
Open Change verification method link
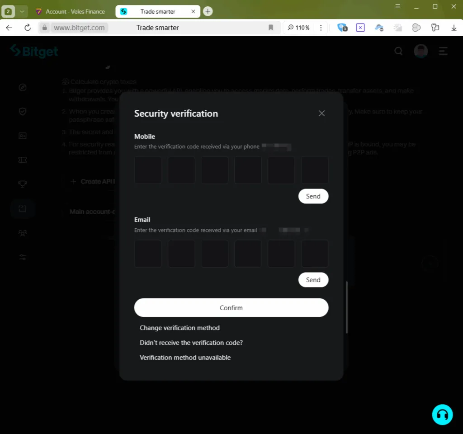click(x=180, y=328)
